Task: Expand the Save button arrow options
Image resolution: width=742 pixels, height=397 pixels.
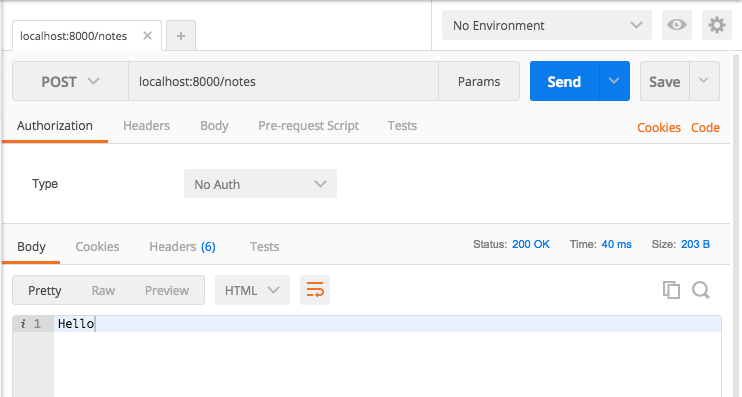Action: (x=704, y=81)
